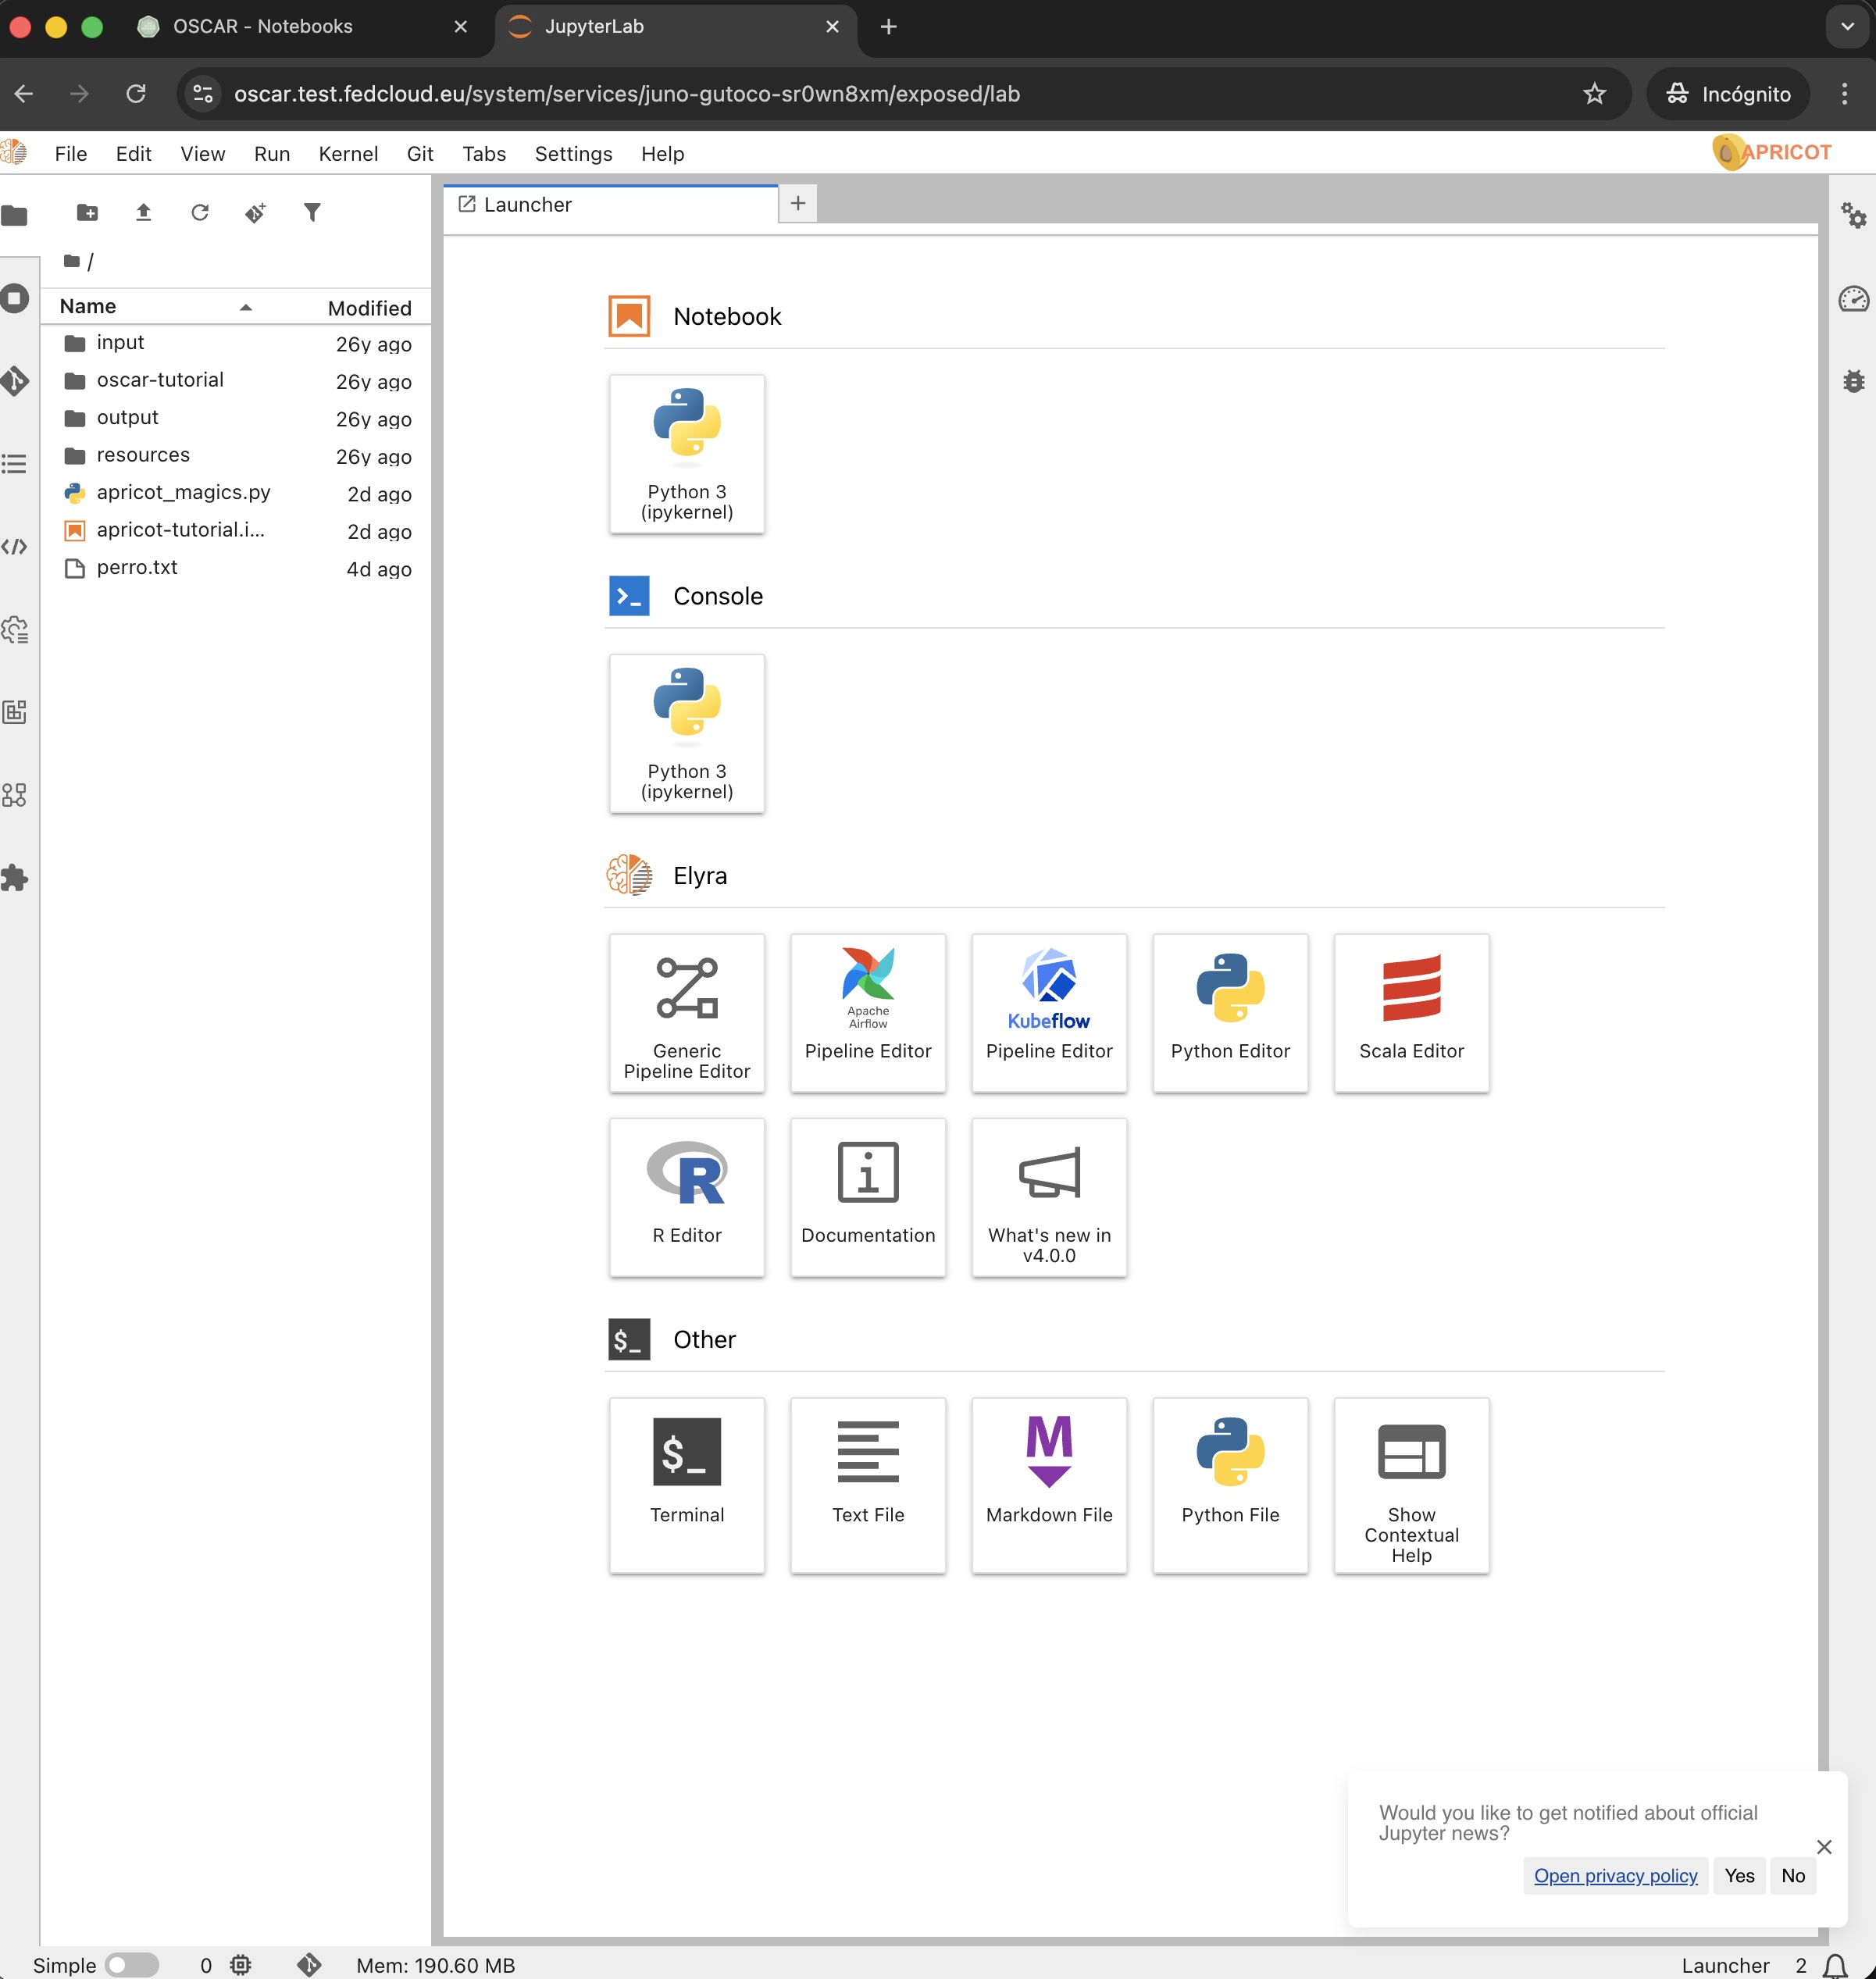Refresh the file browser
1876x1979 pixels.
coord(200,212)
